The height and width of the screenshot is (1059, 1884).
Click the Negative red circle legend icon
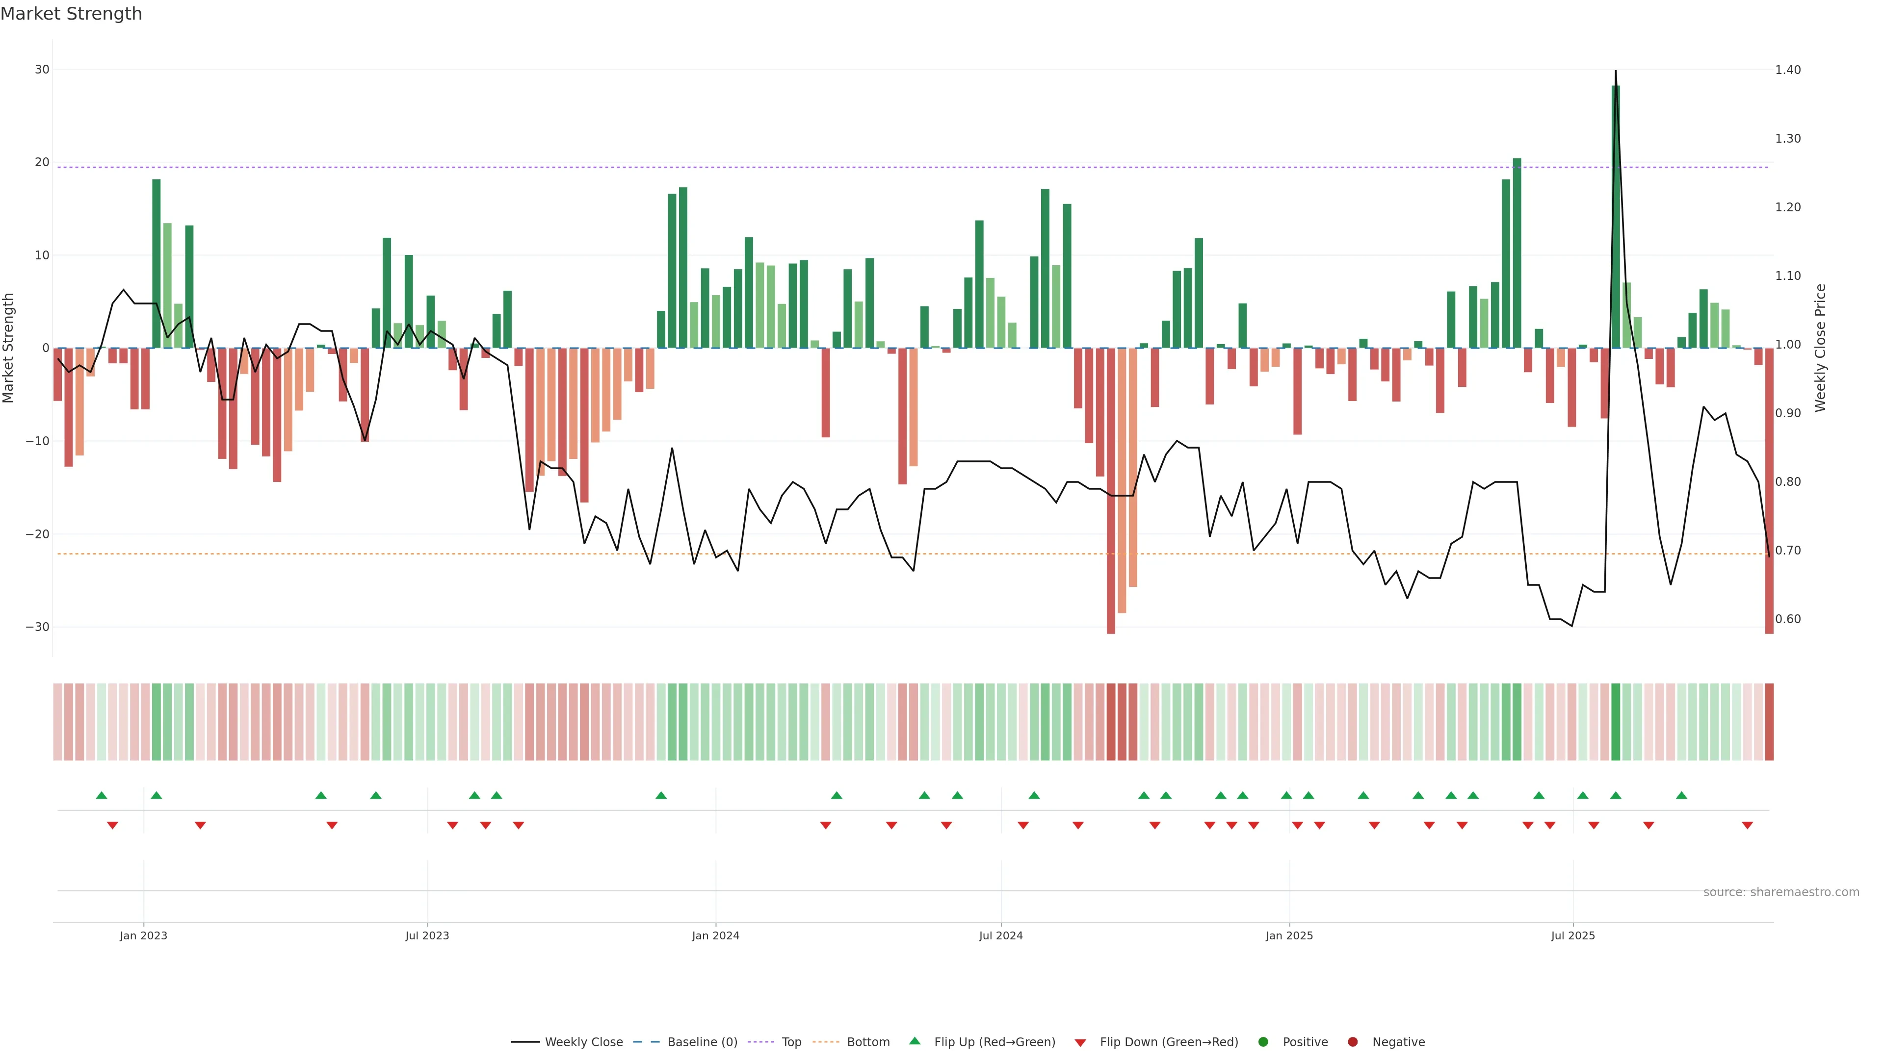(x=1352, y=1041)
